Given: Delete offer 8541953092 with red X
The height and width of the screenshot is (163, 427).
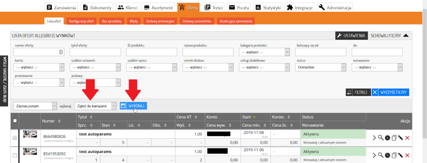Looking at the screenshot, I should click(407, 156).
